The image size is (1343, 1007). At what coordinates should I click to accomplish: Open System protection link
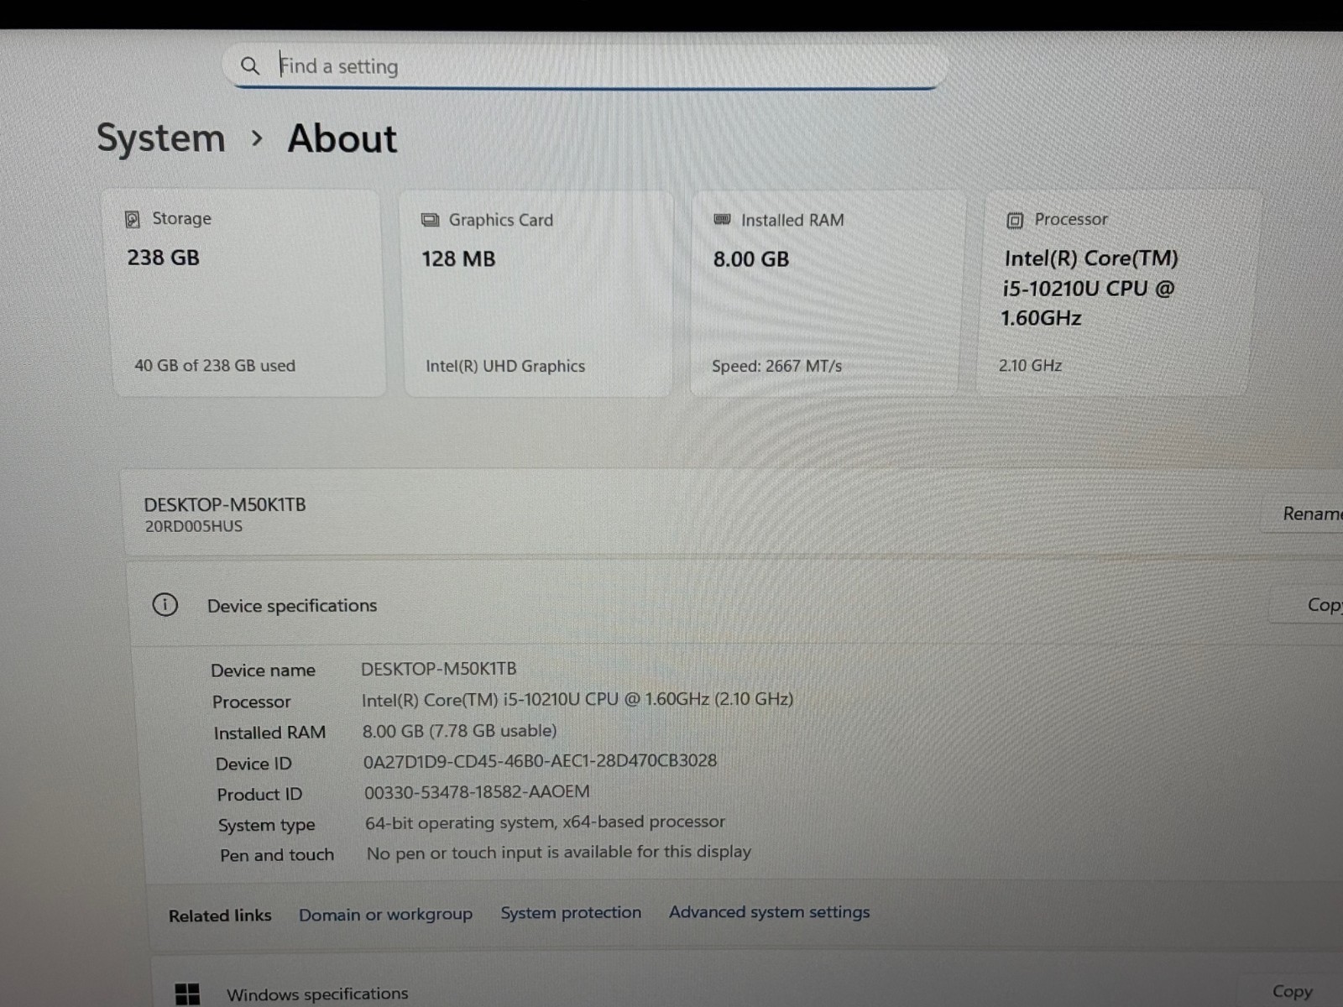[x=571, y=913]
